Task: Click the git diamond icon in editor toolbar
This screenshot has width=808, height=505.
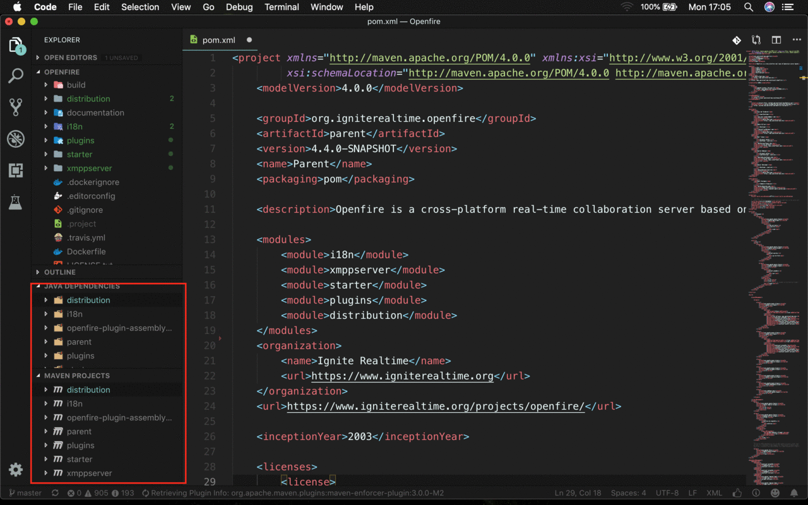Action: (736, 40)
